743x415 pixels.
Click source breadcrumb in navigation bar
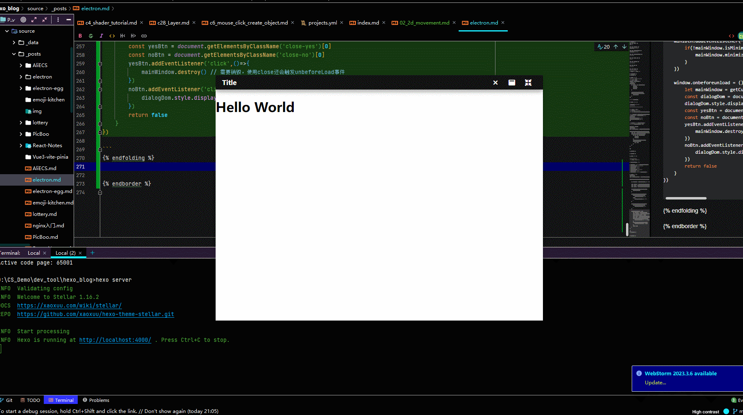tap(35, 9)
